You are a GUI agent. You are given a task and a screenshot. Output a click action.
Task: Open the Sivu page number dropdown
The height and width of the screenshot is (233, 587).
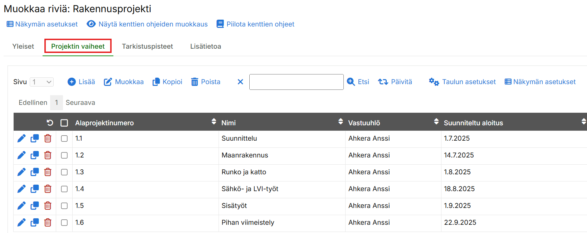[x=42, y=82]
